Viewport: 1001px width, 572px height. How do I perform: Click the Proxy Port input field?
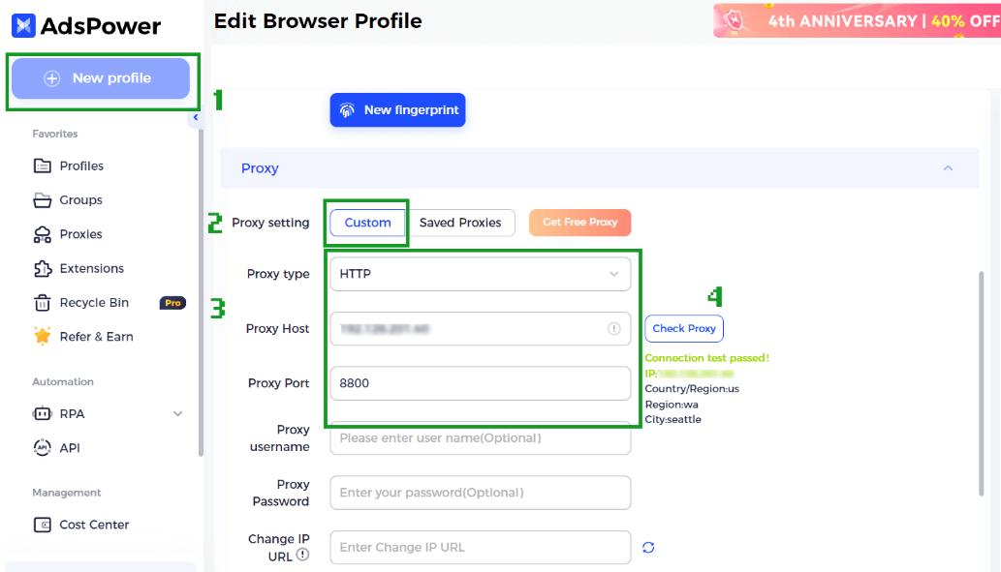tap(480, 383)
